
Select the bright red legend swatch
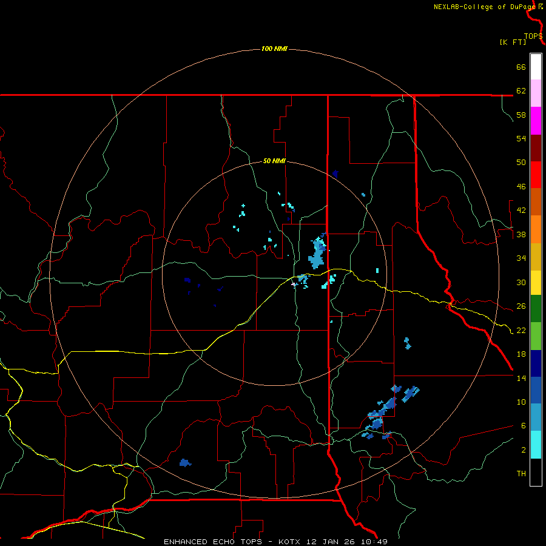click(536, 175)
